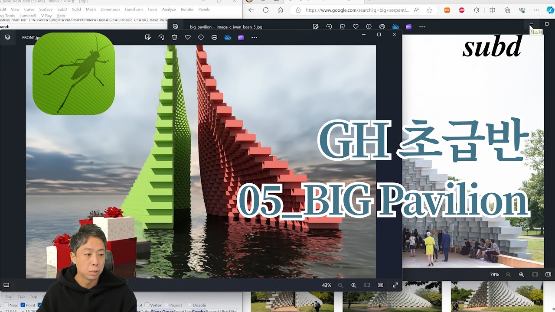Show big_pavilion image at actual size
This screenshot has width=555, height=312.
[x=548, y=274]
